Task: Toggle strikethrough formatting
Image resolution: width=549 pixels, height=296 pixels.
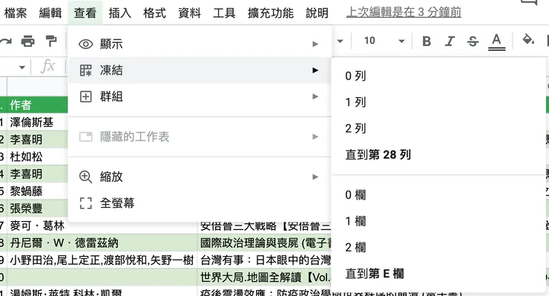Action: (x=473, y=41)
